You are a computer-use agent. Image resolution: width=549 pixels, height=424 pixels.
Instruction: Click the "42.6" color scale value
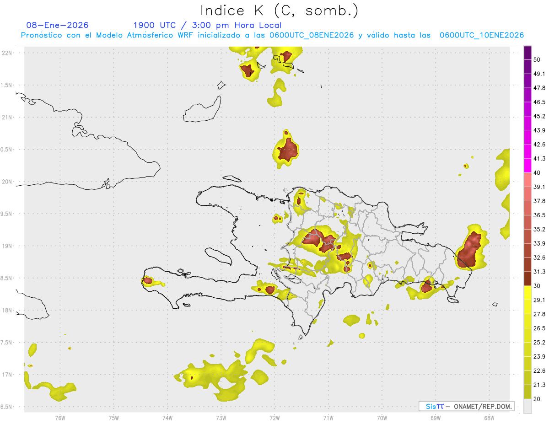(x=539, y=145)
